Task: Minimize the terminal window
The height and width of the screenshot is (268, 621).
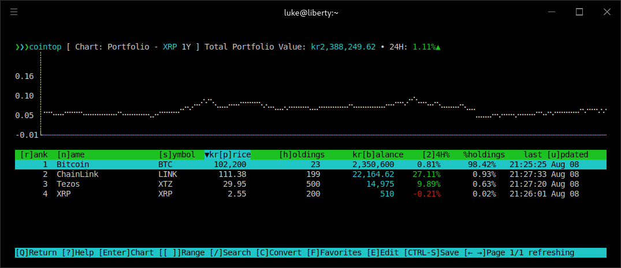Action: pyautogui.click(x=552, y=12)
